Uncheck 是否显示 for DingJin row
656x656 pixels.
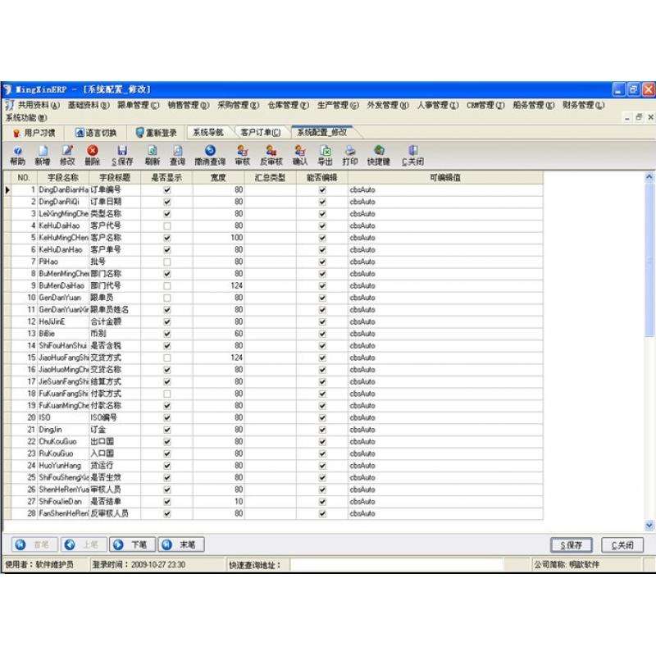tap(167, 430)
